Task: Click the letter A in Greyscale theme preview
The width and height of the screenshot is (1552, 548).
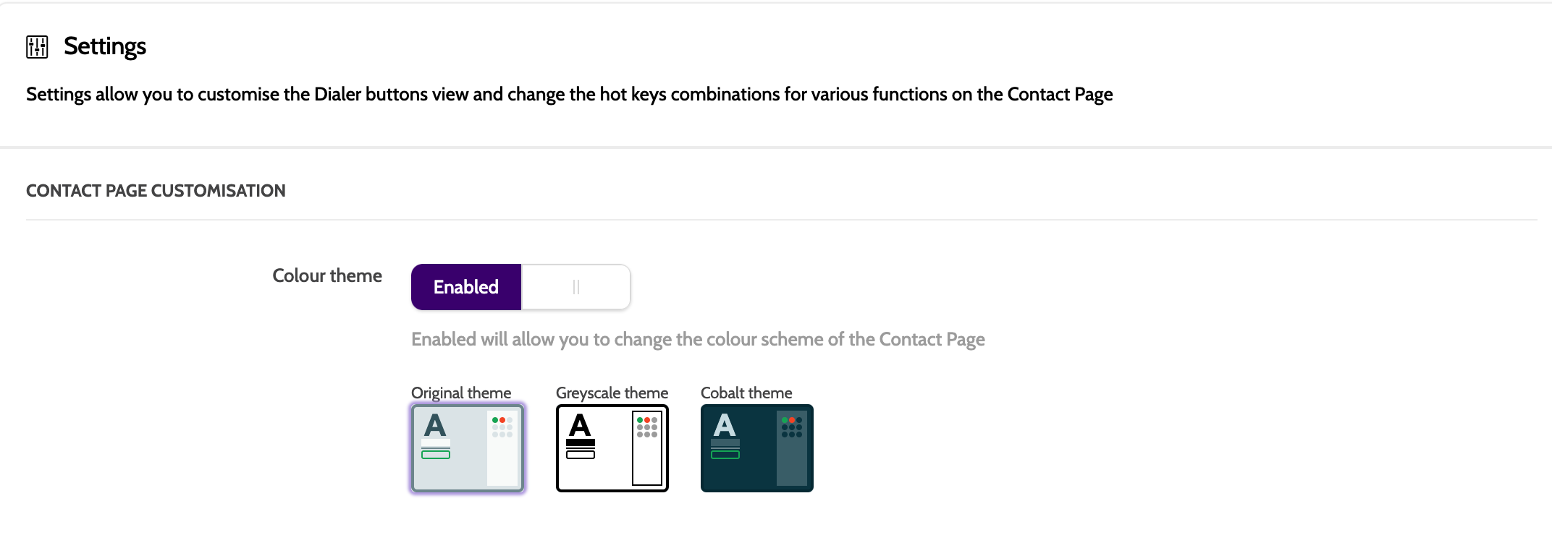Action: (x=580, y=425)
